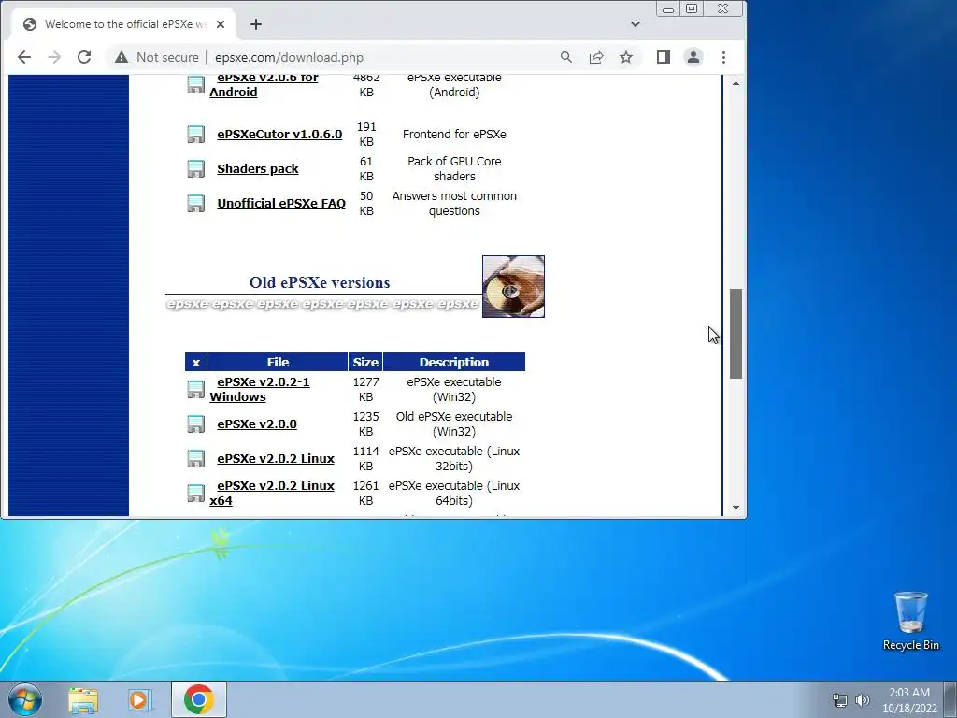
Task: Open the Recycle Bin desktop icon
Action: click(910, 621)
